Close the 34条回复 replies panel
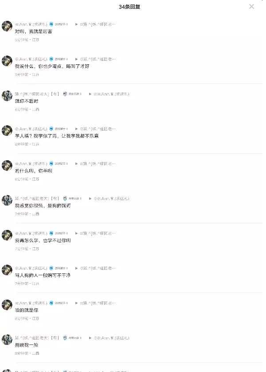266x372 pixels. tap(251, 7)
